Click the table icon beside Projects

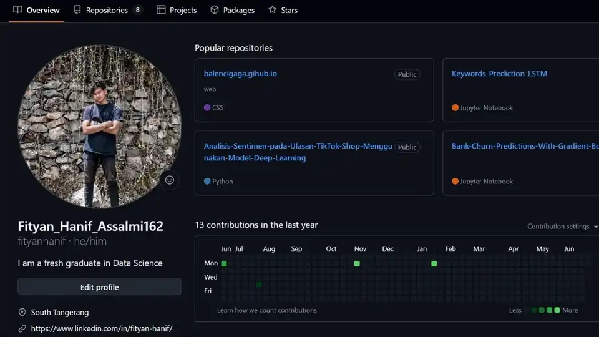point(161,10)
